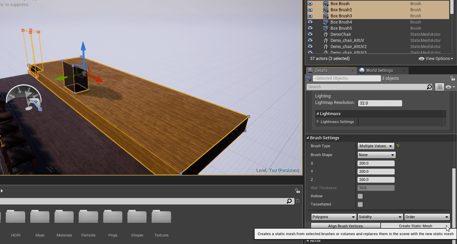Click the Details panel lock icon
457x244 pixels.
(x=452, y=78)
